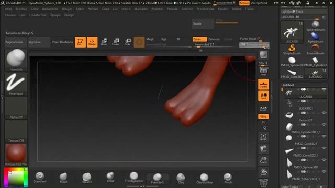Viewport: 335px width, 188px height.
Task: Click Rotar view navigation icon in right shelf
Action: [x=263, y=172]
